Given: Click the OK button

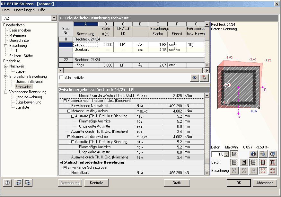Looking at the screenshot, I should pos(239,183).
